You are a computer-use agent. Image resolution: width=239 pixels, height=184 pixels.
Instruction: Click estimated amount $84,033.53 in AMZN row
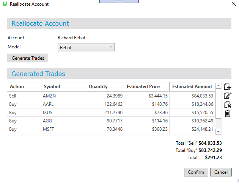tap(192, 96)
